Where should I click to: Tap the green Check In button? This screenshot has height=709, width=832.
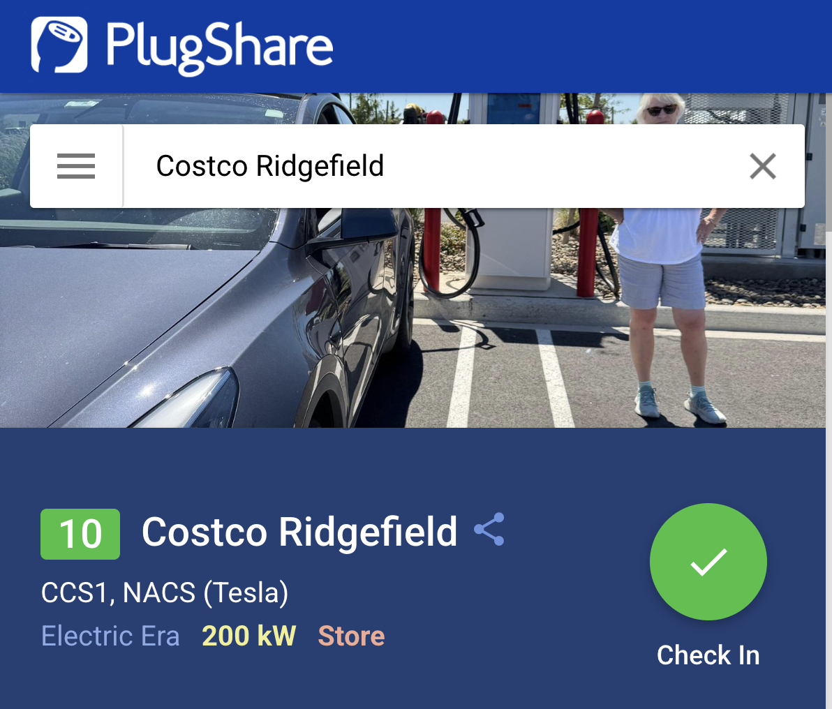pyautogui.click(x=708, y=562)
